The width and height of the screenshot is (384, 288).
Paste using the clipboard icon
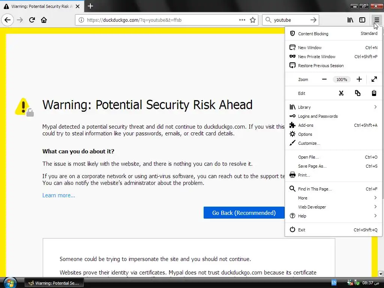pyautogui.click(x=374, y=93)
